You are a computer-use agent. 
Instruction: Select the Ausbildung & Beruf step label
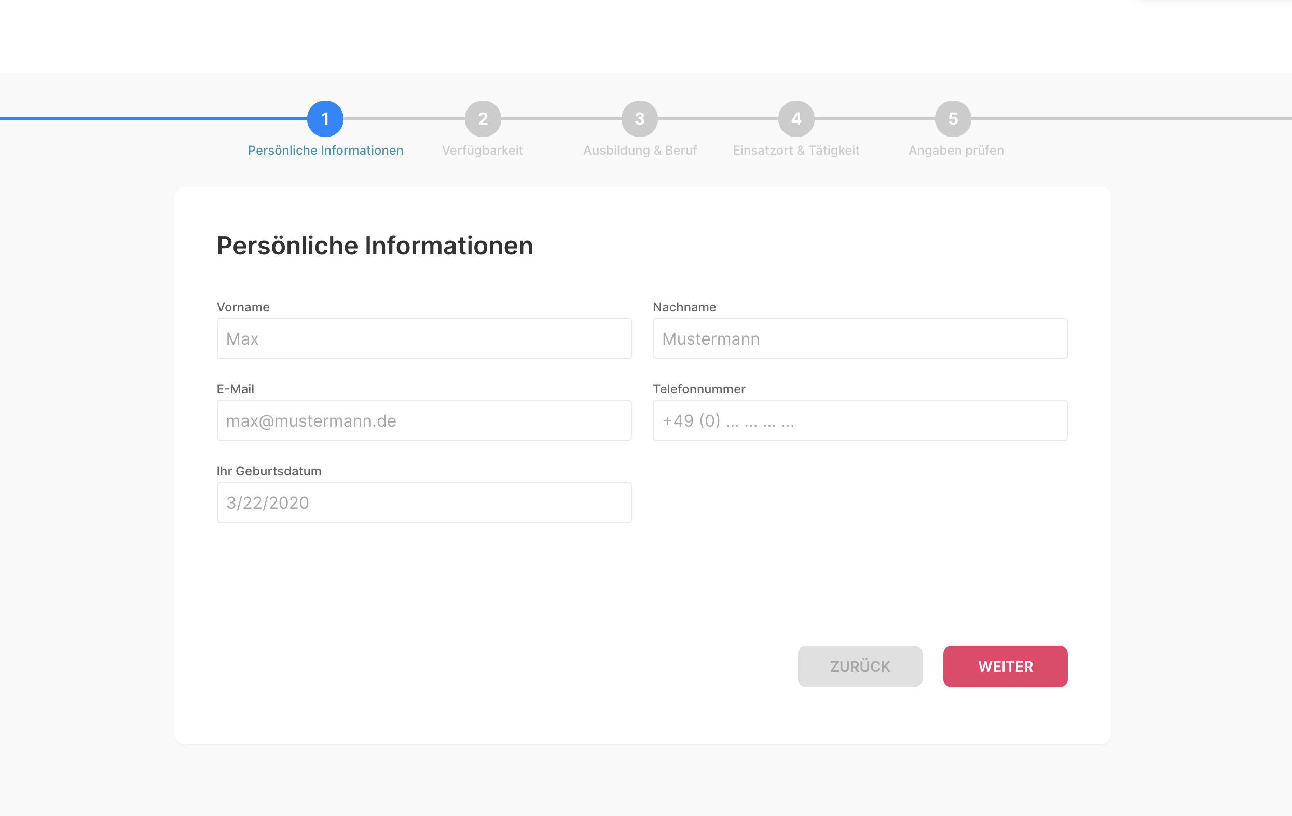640,151
